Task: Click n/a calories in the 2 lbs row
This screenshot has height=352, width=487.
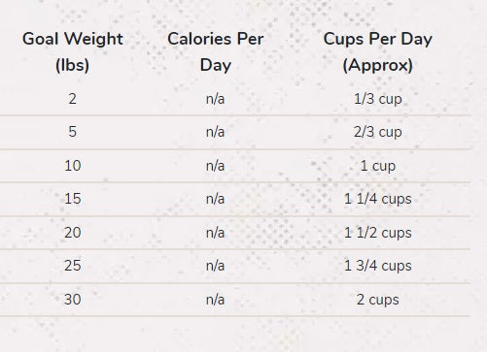Action: [x=215, y=99]
